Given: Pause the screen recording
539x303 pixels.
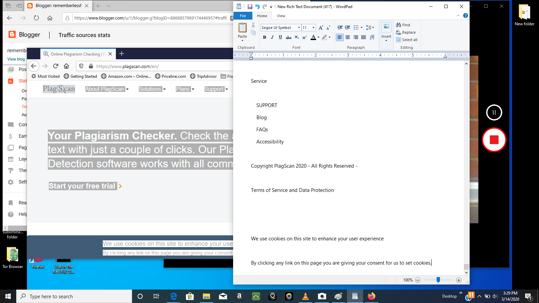Looking at the screenshot, I should coord(494,112).
